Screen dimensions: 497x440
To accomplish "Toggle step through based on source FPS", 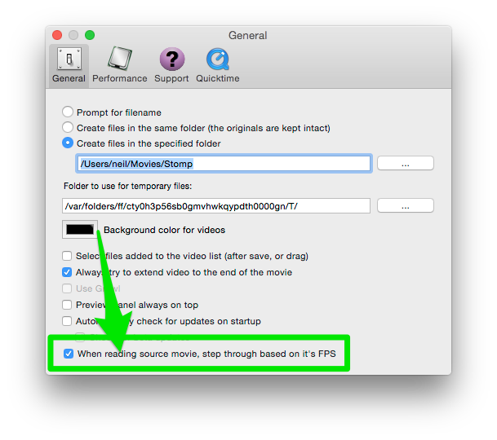I will pyautogui.click(x=69, y=354).
